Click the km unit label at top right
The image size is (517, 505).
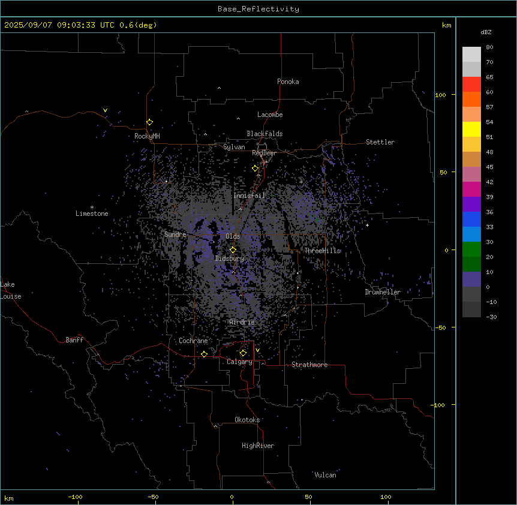point(446,25)
